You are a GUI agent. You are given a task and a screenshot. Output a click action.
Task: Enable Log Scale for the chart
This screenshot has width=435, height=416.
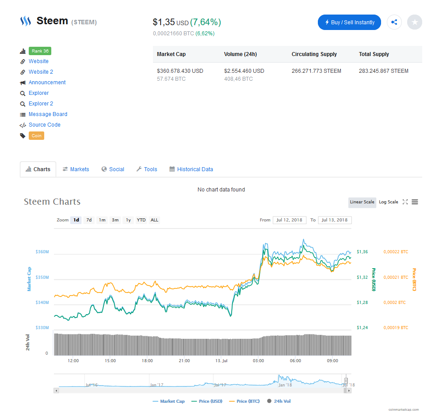tap(389, 202)
